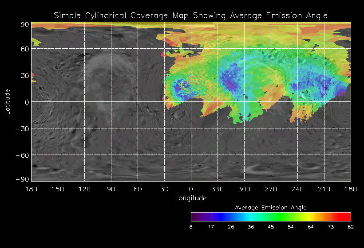The image size is (364, 248).
Task: Click the 60 latitude tick label
Action: [25, 49]
